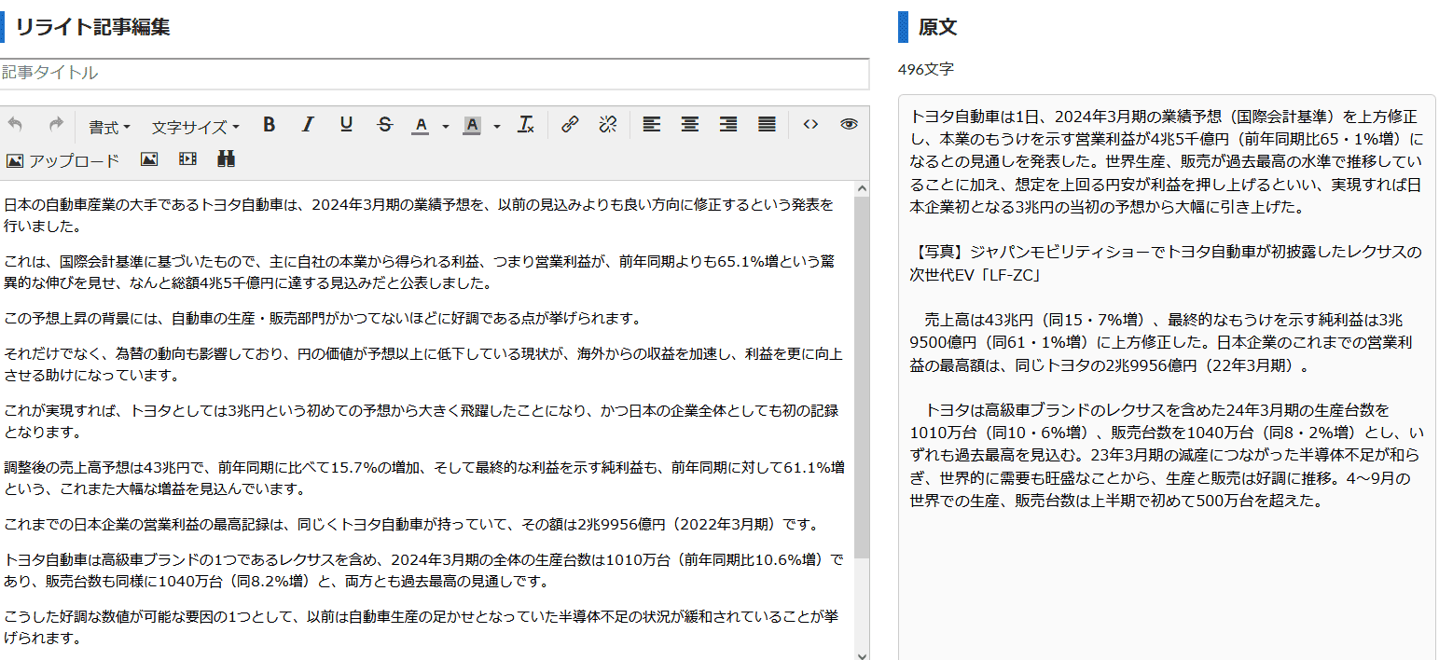Image resolution: width=1439 pixels, height=660 pixels.
Task: Click paragraph starting これまでの日本企業の営業利益
Action: pyautogui.click(x=411, y=525)
